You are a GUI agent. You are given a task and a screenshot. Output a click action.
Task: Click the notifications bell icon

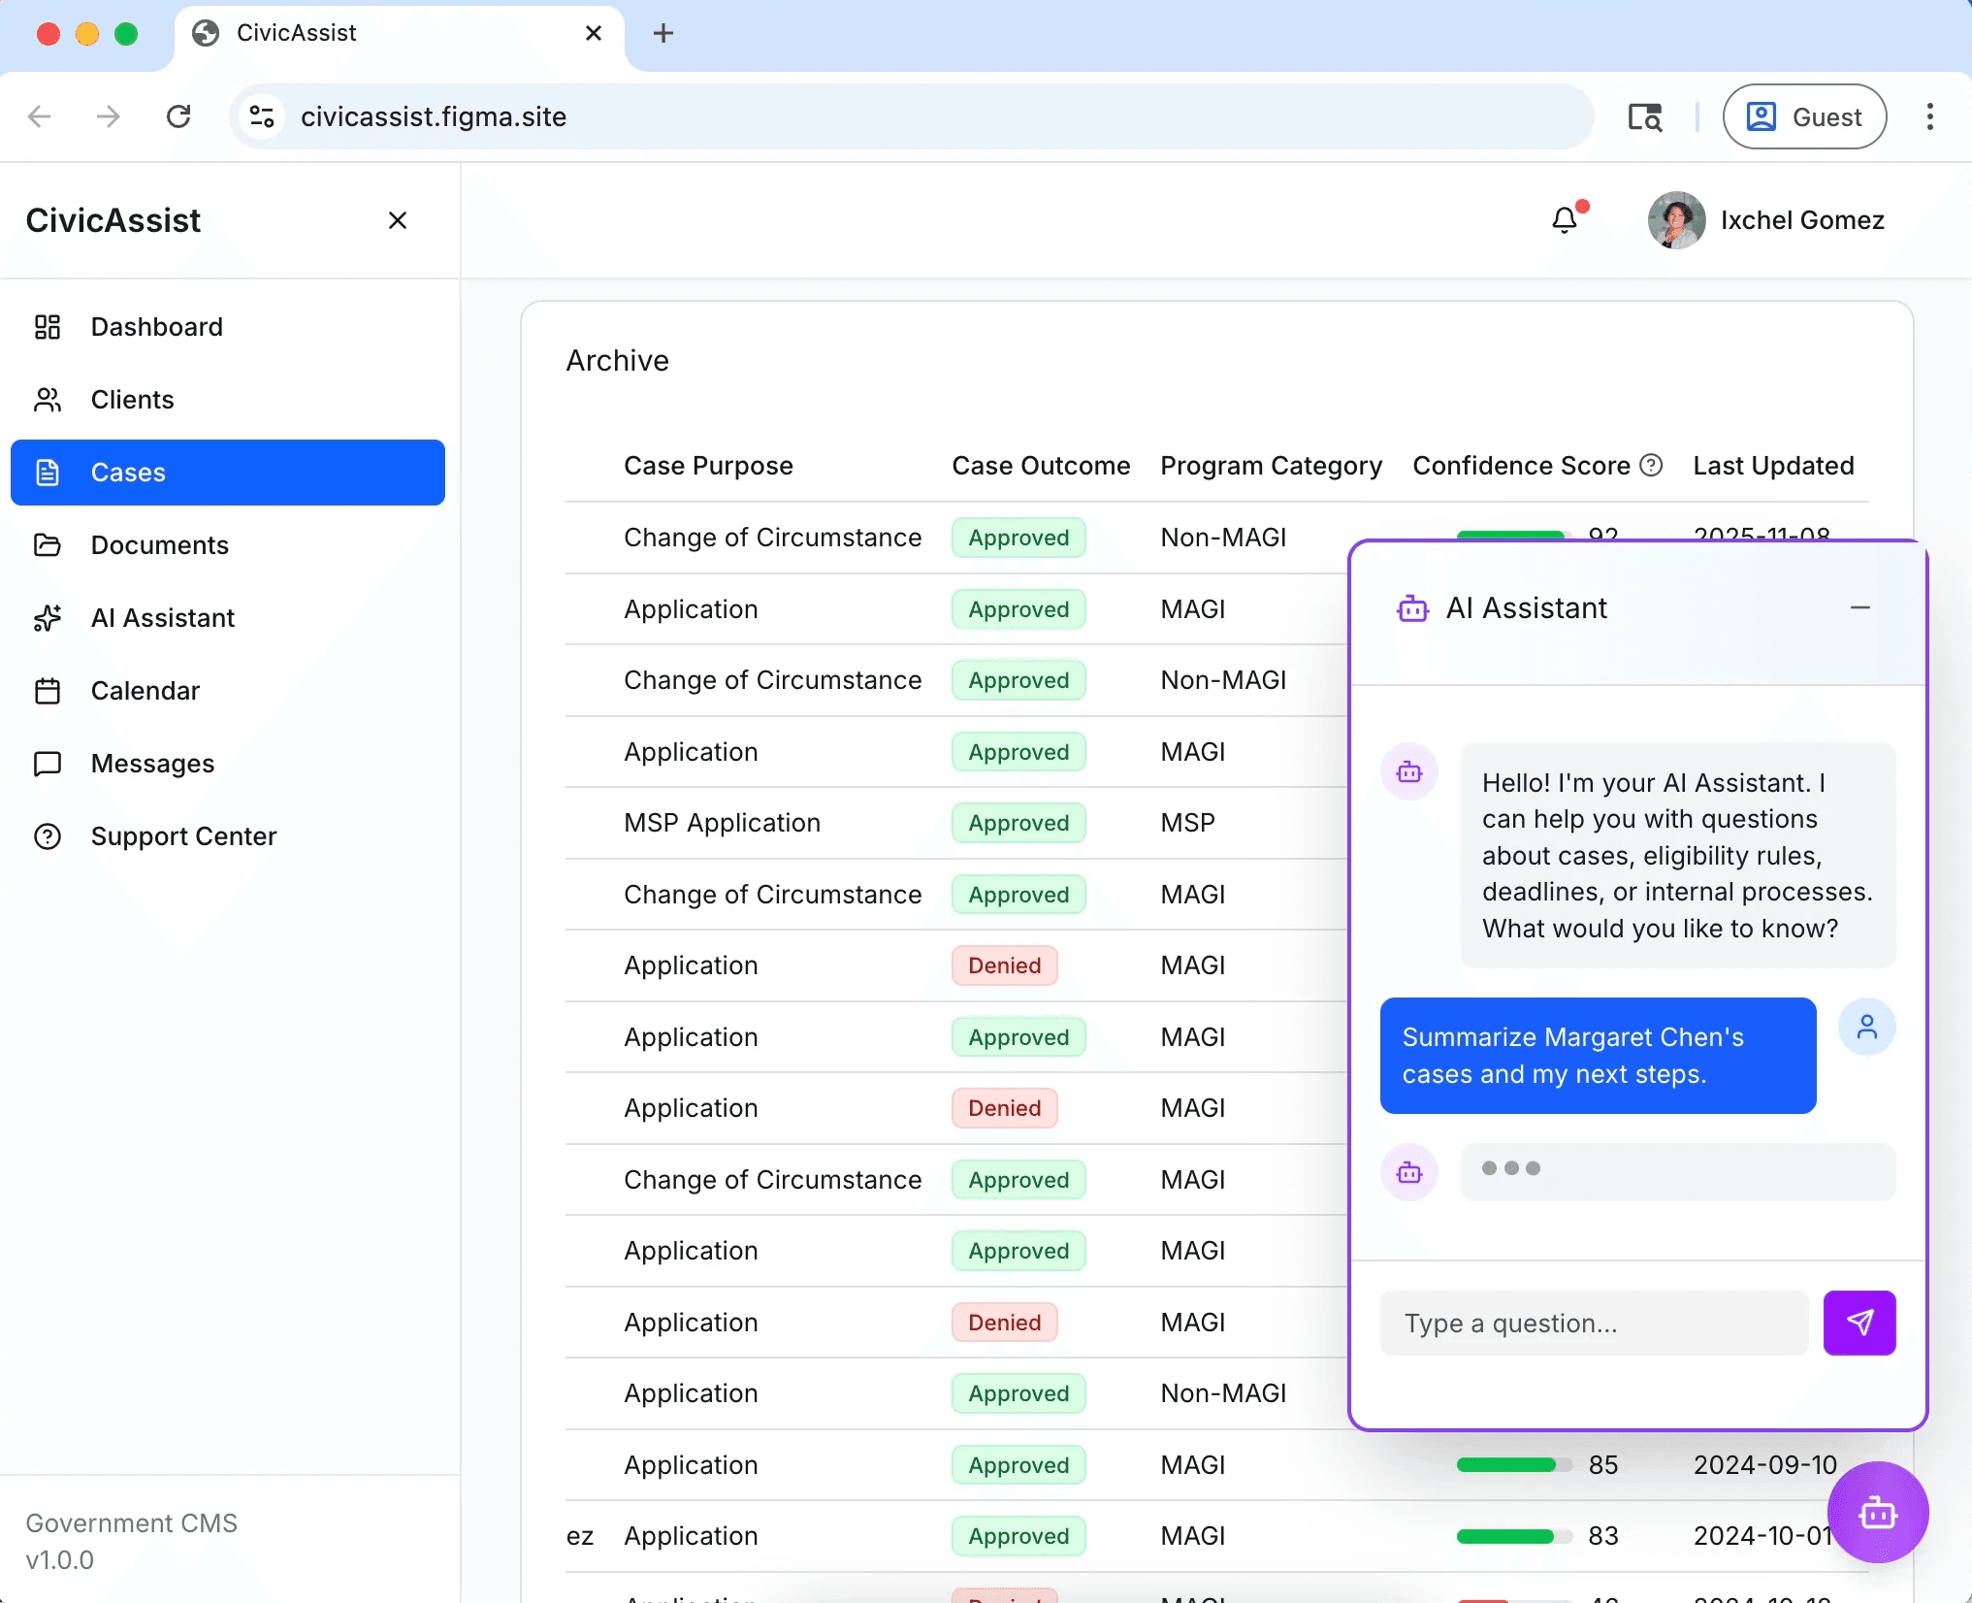[1564, 220]
